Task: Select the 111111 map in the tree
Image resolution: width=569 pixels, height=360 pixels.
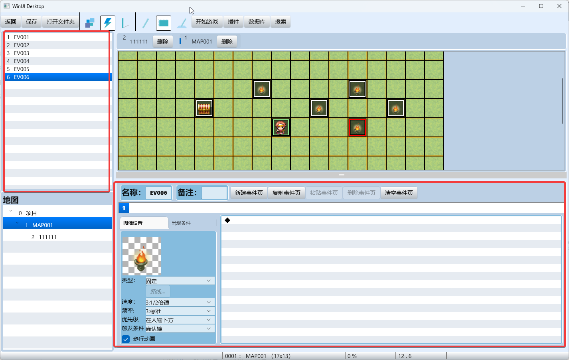Action: point(57,237)
